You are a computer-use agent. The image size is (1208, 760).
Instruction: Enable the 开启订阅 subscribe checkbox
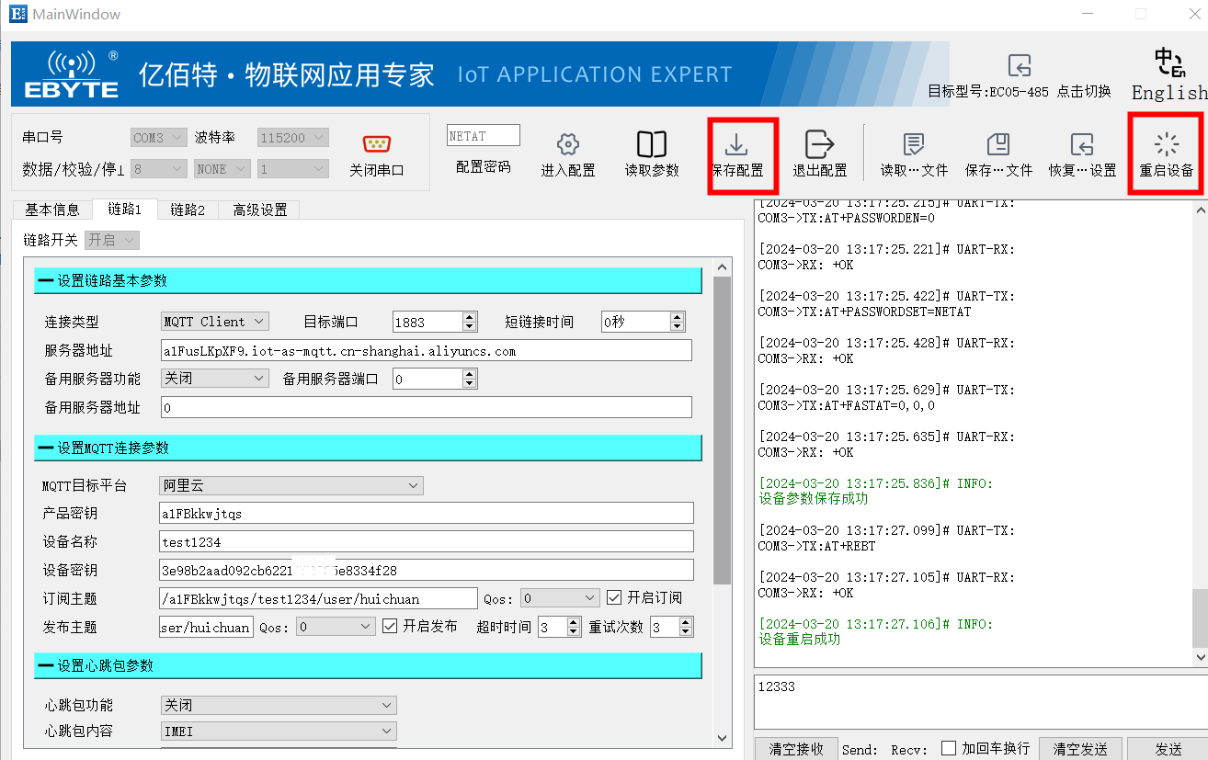point(613,597)
